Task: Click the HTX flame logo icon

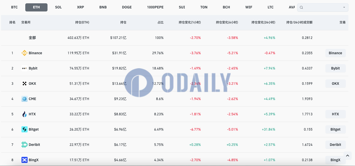Action: 25,114
